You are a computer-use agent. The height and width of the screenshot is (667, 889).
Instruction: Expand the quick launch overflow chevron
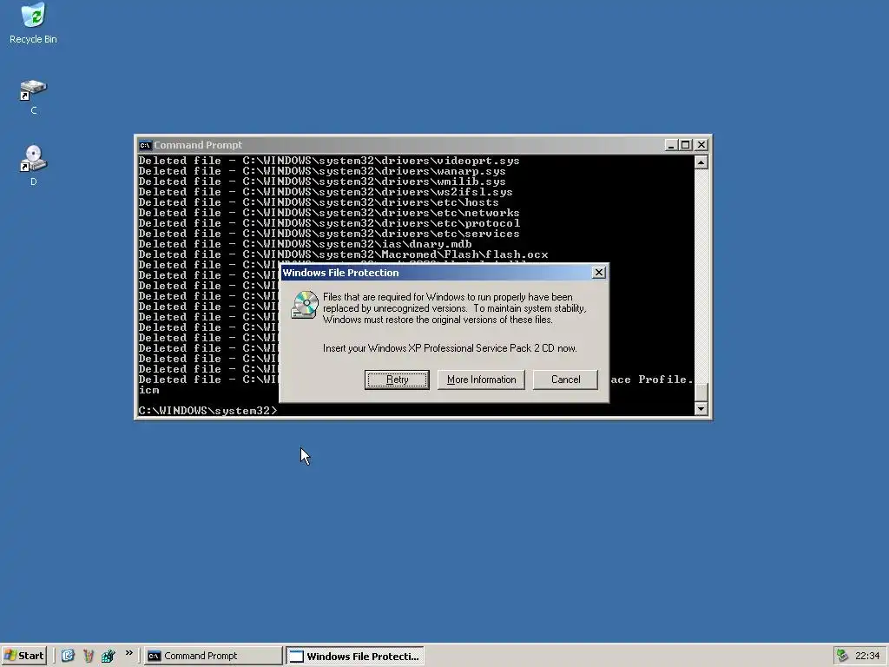128,653
